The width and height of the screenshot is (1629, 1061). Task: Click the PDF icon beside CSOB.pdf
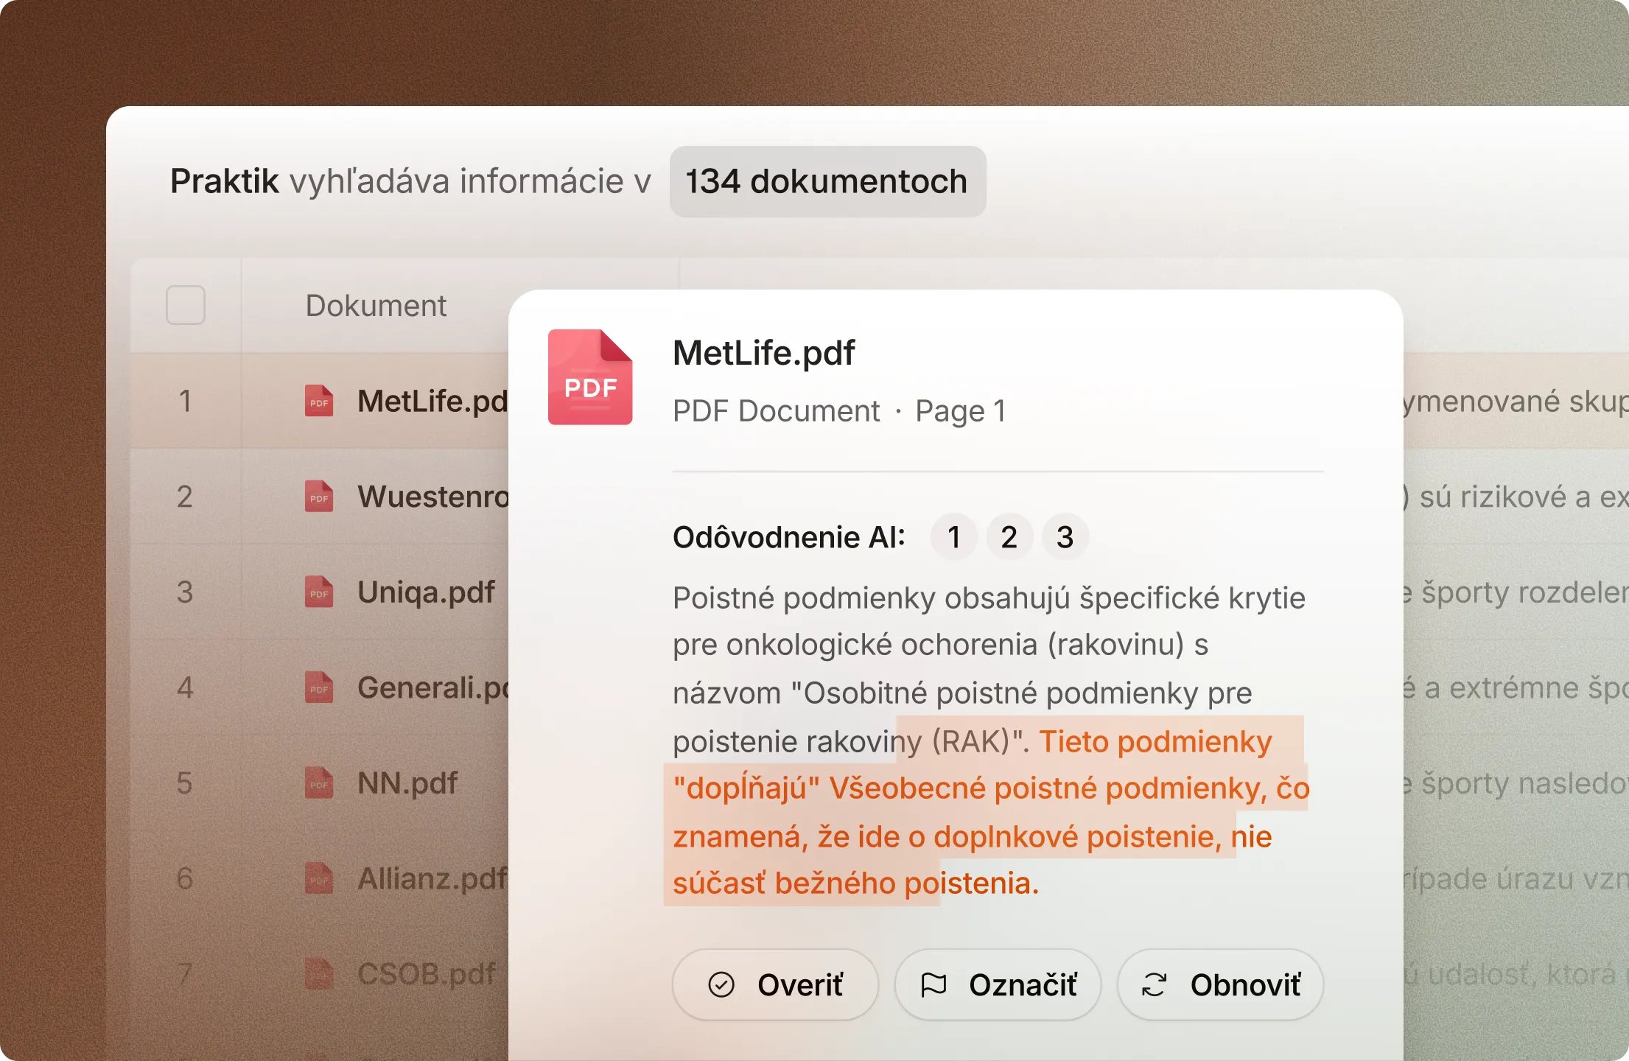click(319, 974)
